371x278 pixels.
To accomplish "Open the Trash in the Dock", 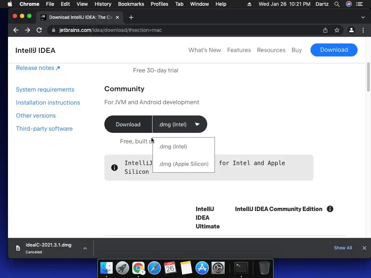I will (x=264, y=268).
